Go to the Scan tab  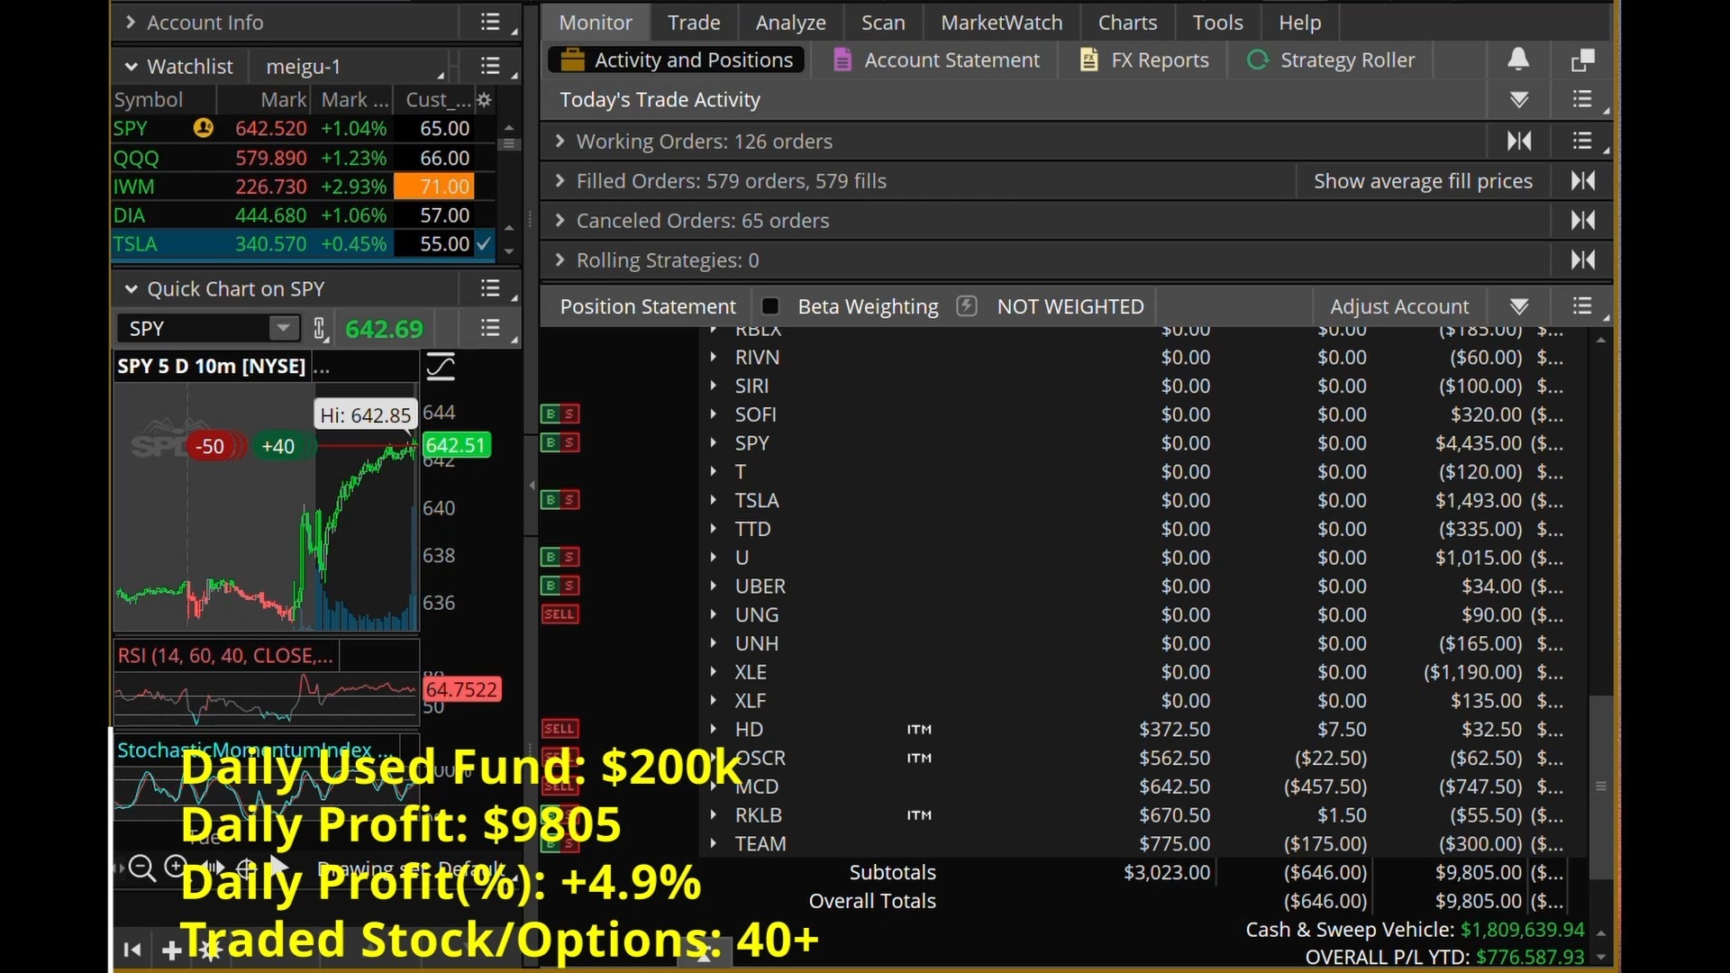882,23
